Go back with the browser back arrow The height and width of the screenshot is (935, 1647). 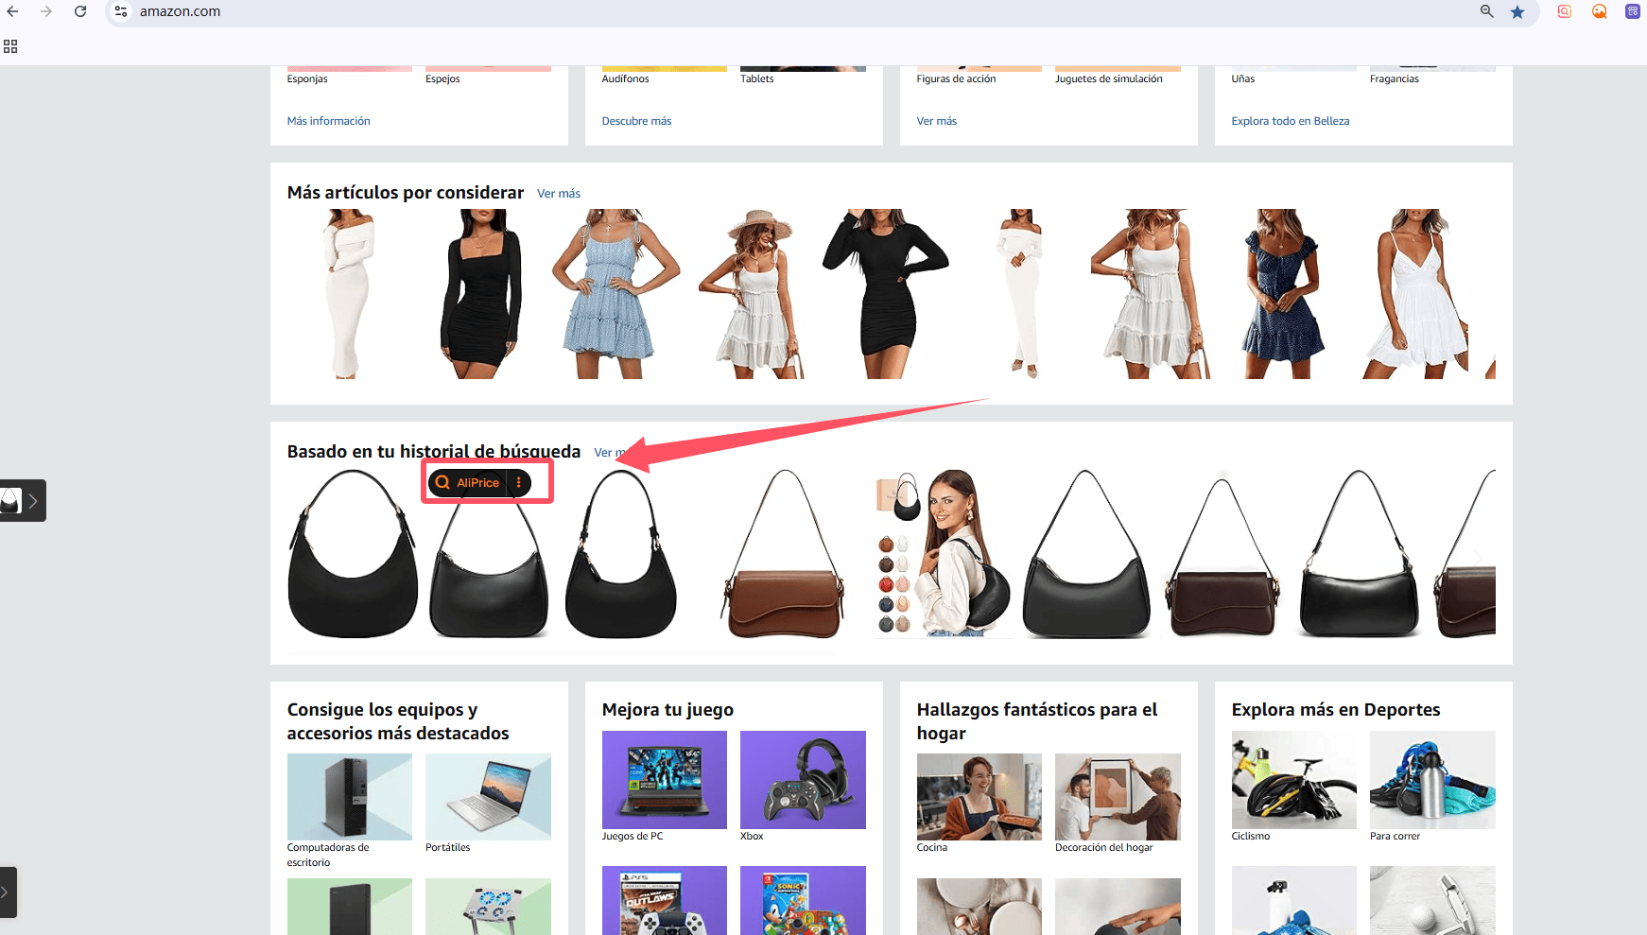[x=12, y=11]
